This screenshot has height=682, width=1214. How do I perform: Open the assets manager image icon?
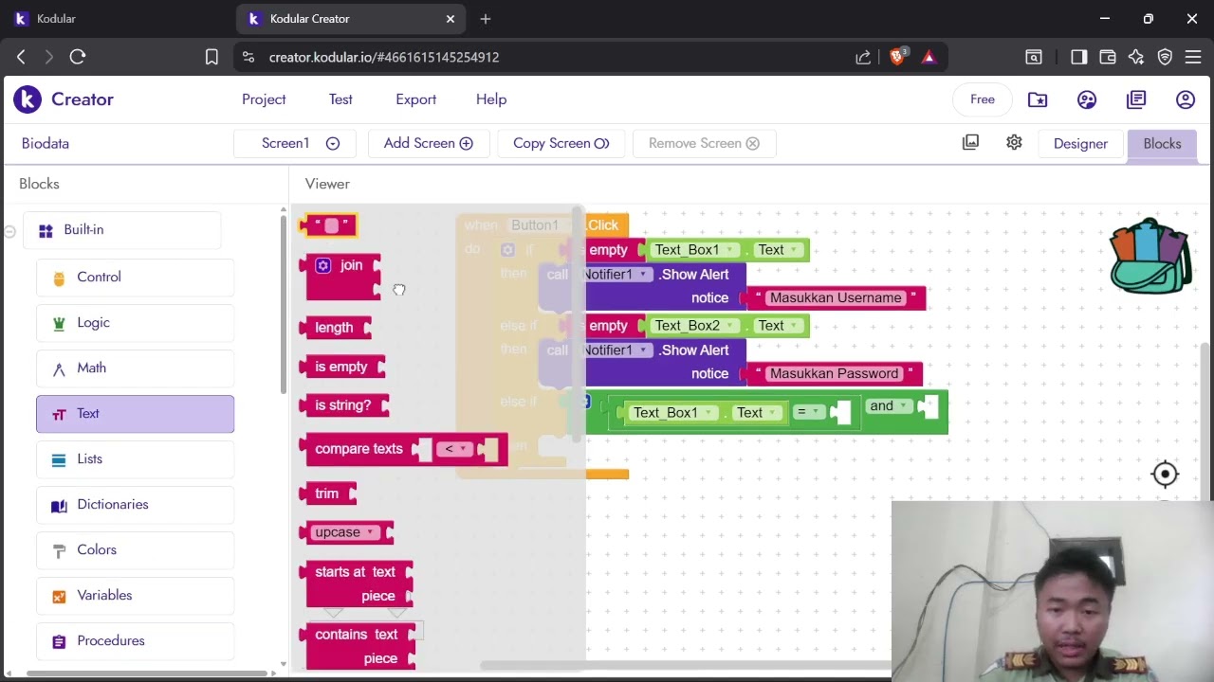970,142
